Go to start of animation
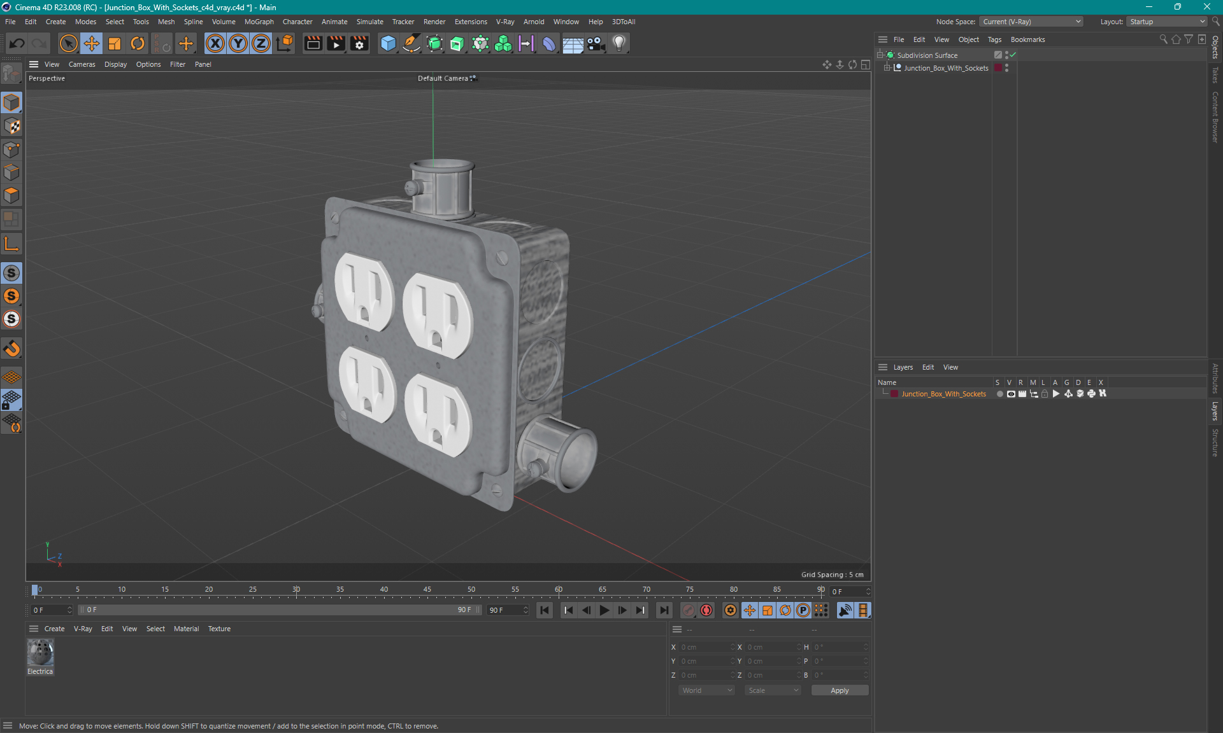The width and height of the screenshot is (1223, 733). point(545,610)
